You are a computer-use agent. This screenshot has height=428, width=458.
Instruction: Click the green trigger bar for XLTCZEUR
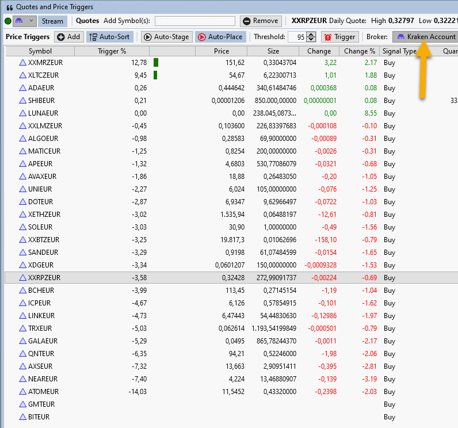[x=155, y=75]
